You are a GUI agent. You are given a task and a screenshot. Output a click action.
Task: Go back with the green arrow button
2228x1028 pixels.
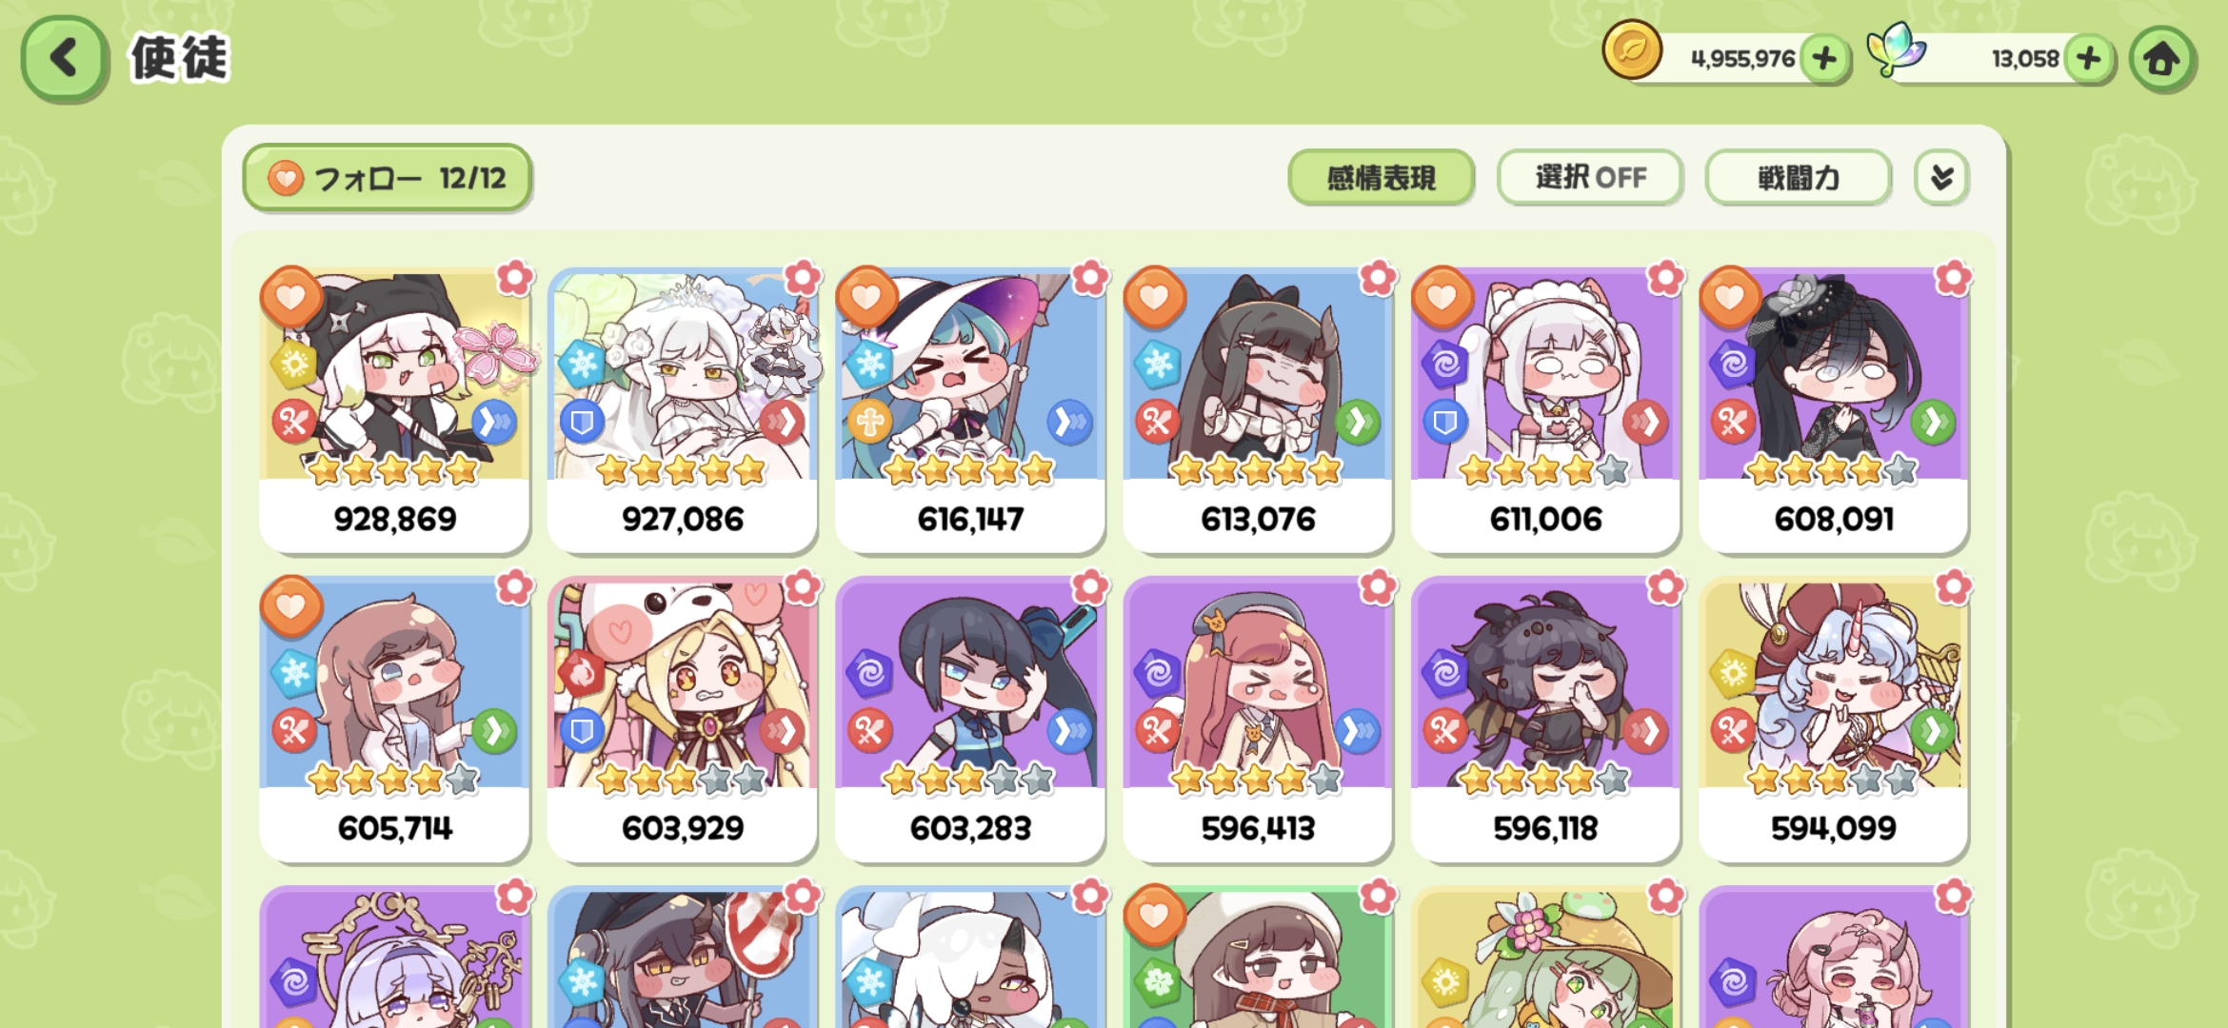click(64, 58)
